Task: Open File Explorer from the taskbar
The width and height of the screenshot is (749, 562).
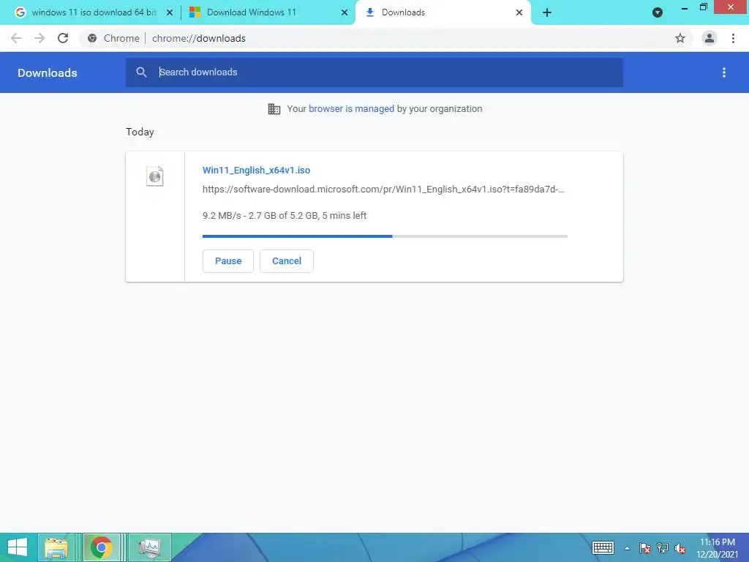Action: pyautogui.click(x=56, y=547)
